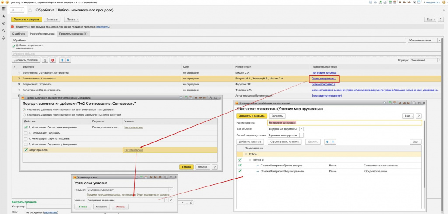Expand 'Порядок: Смешанный' dropdown

click(439, 60)
